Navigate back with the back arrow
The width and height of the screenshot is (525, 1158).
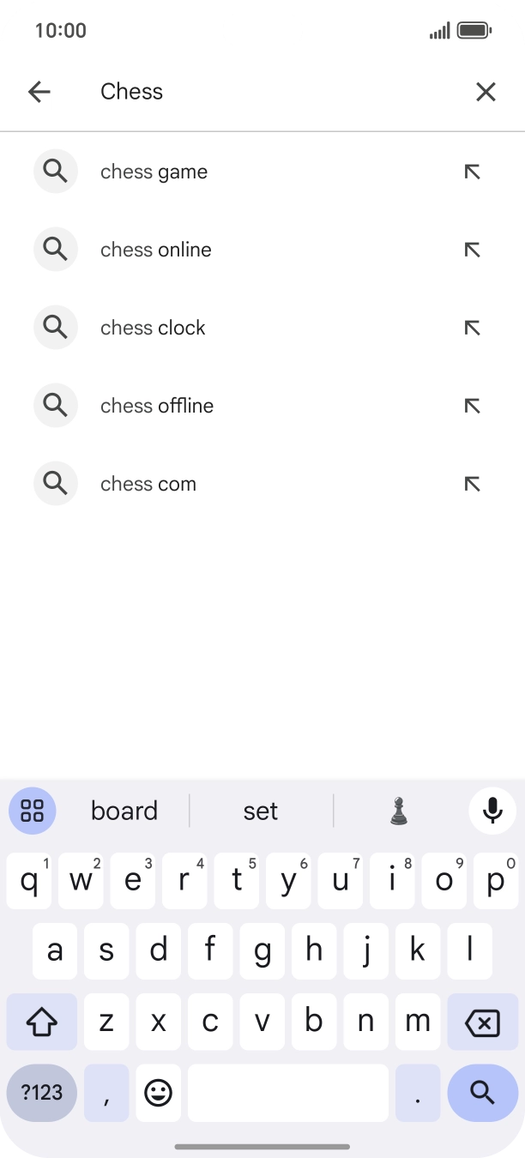(x=39, y=92)
